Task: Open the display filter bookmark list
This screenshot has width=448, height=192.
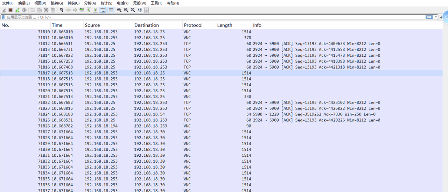Action: point(3,17)
